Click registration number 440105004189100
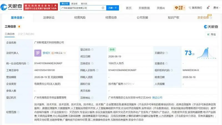 pyautogui.click(x=44, y=70)
